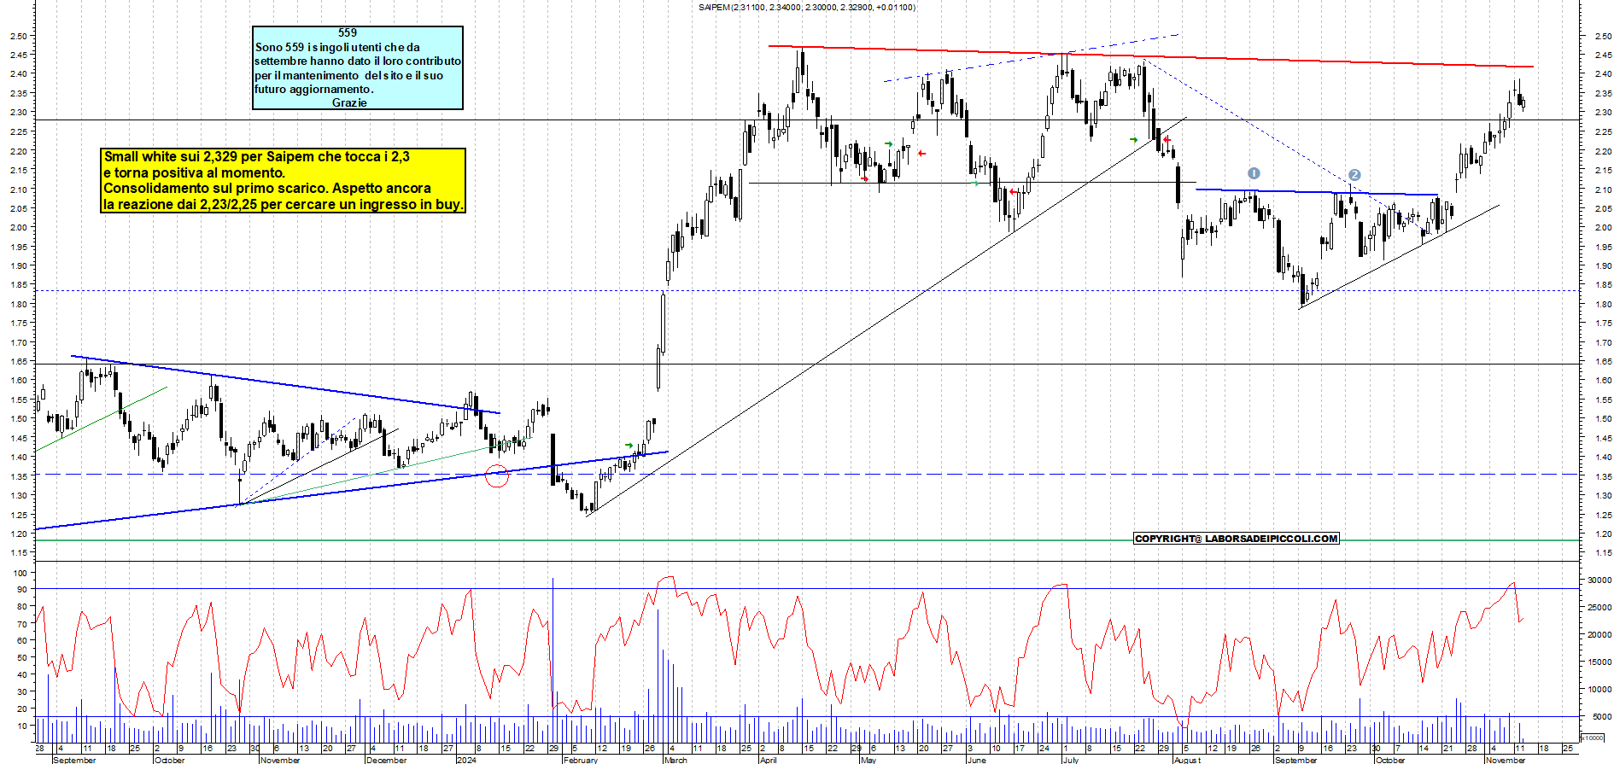Click 'la reazione dai 2,23/2,25' line
The image size is (1614, 764).
pos(284,205)
